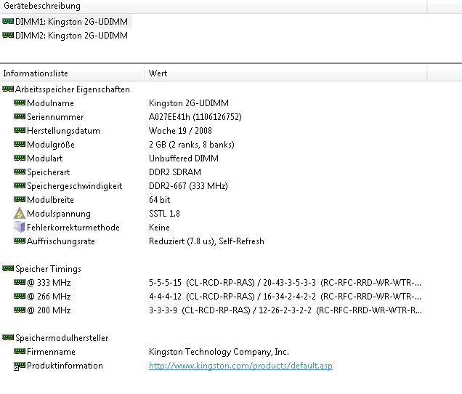Click the memory icon beside Herstellungsdatum

click(x=20, y=130)
